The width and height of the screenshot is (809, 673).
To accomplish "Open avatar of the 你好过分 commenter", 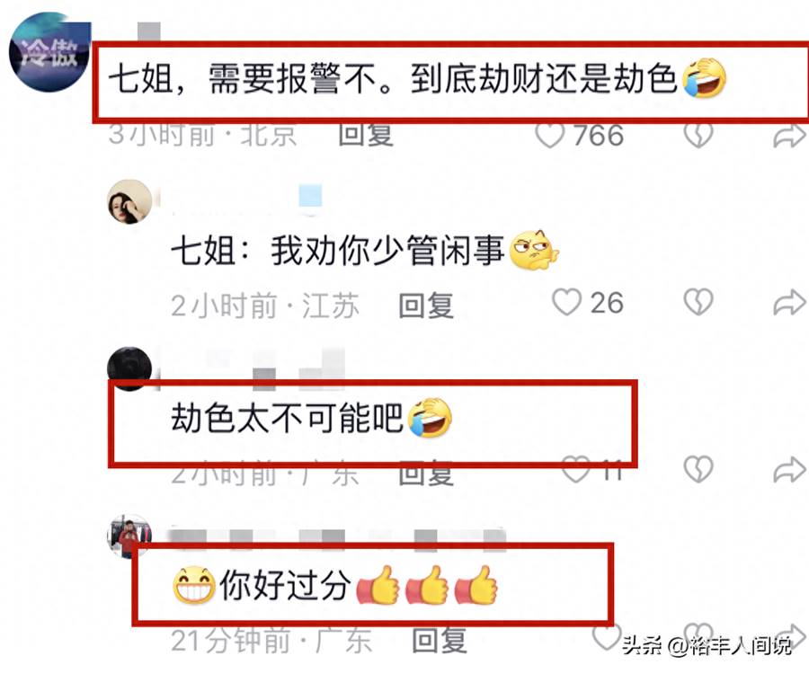I will (130, 536).
